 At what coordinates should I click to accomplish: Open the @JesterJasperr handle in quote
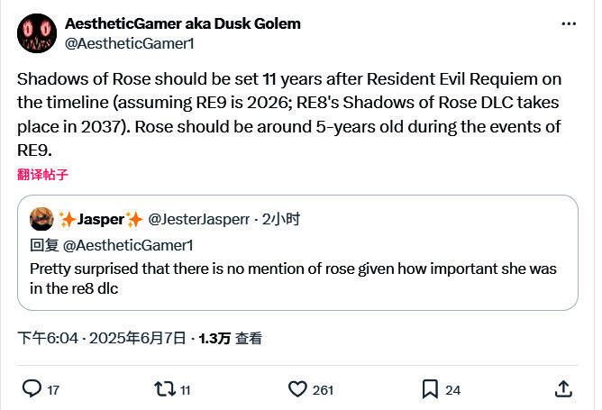[198, 219]
